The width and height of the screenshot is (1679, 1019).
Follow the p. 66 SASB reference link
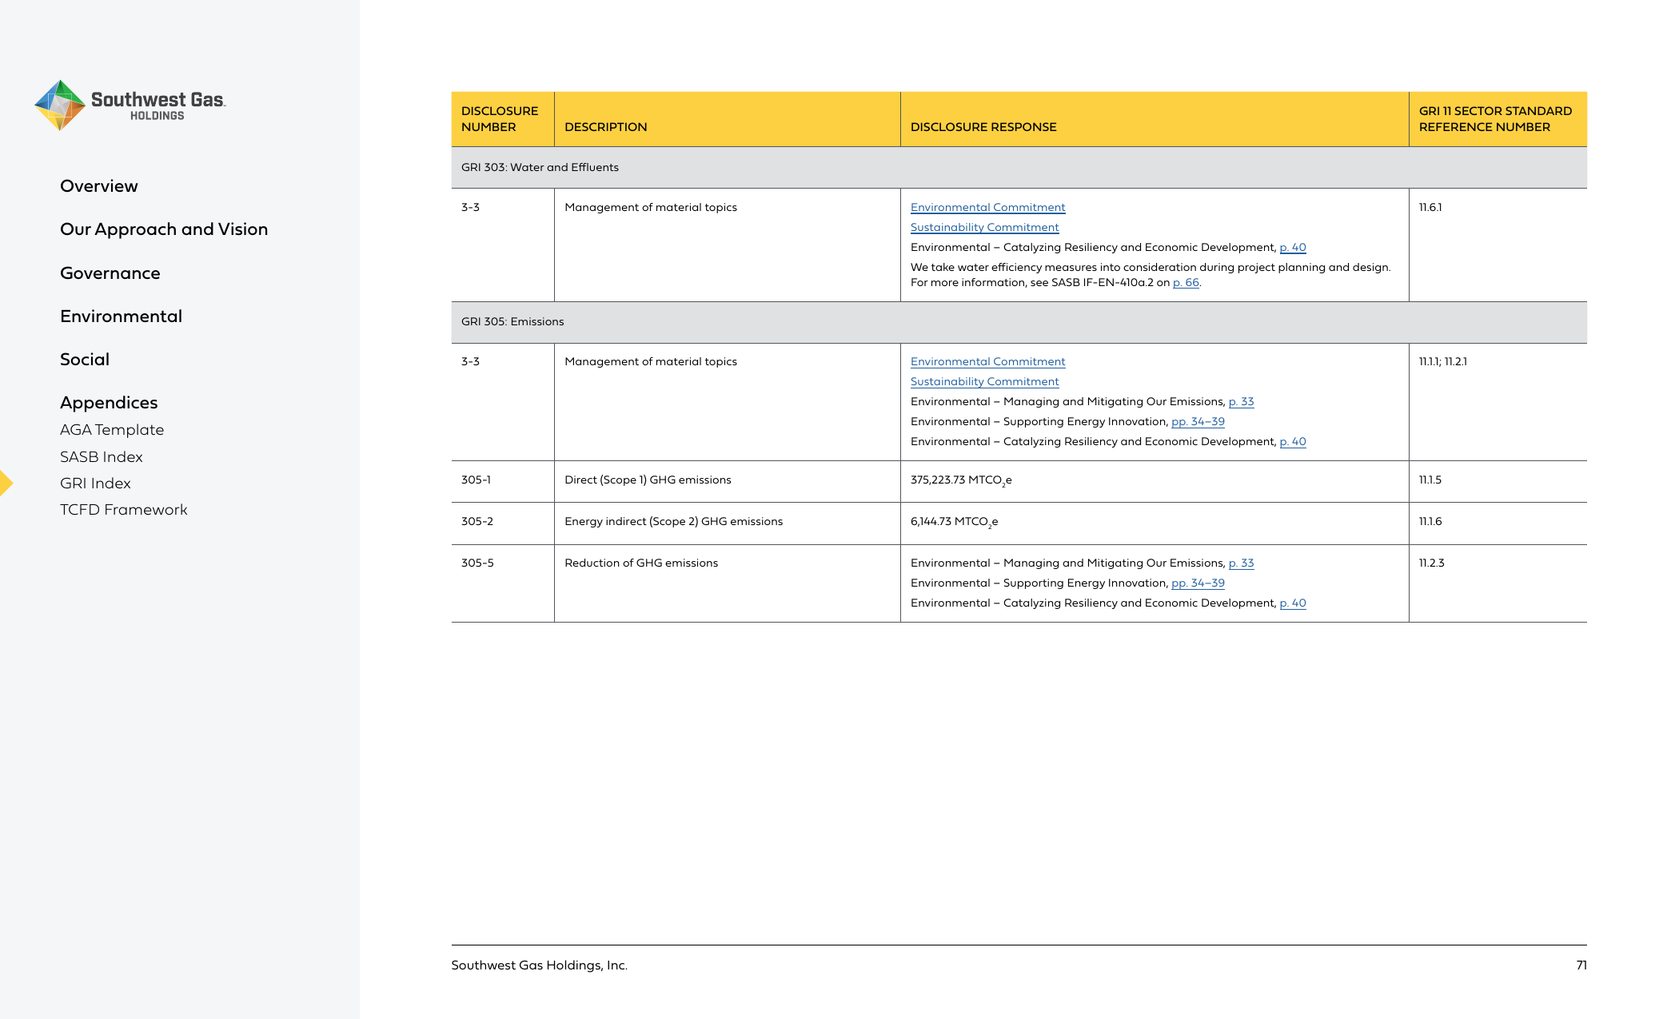[x=1186, y=283]
